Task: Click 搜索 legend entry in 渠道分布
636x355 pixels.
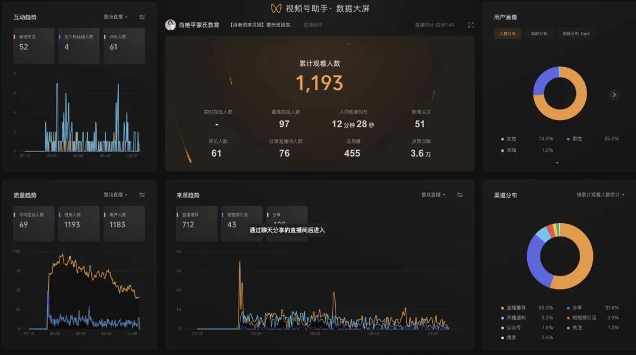Action: [509, 337]
